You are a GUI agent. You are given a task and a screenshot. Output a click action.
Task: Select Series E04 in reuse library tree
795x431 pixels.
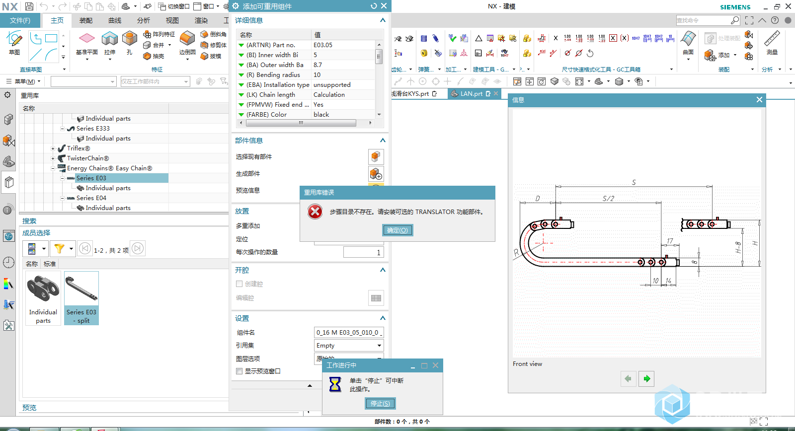91,198
